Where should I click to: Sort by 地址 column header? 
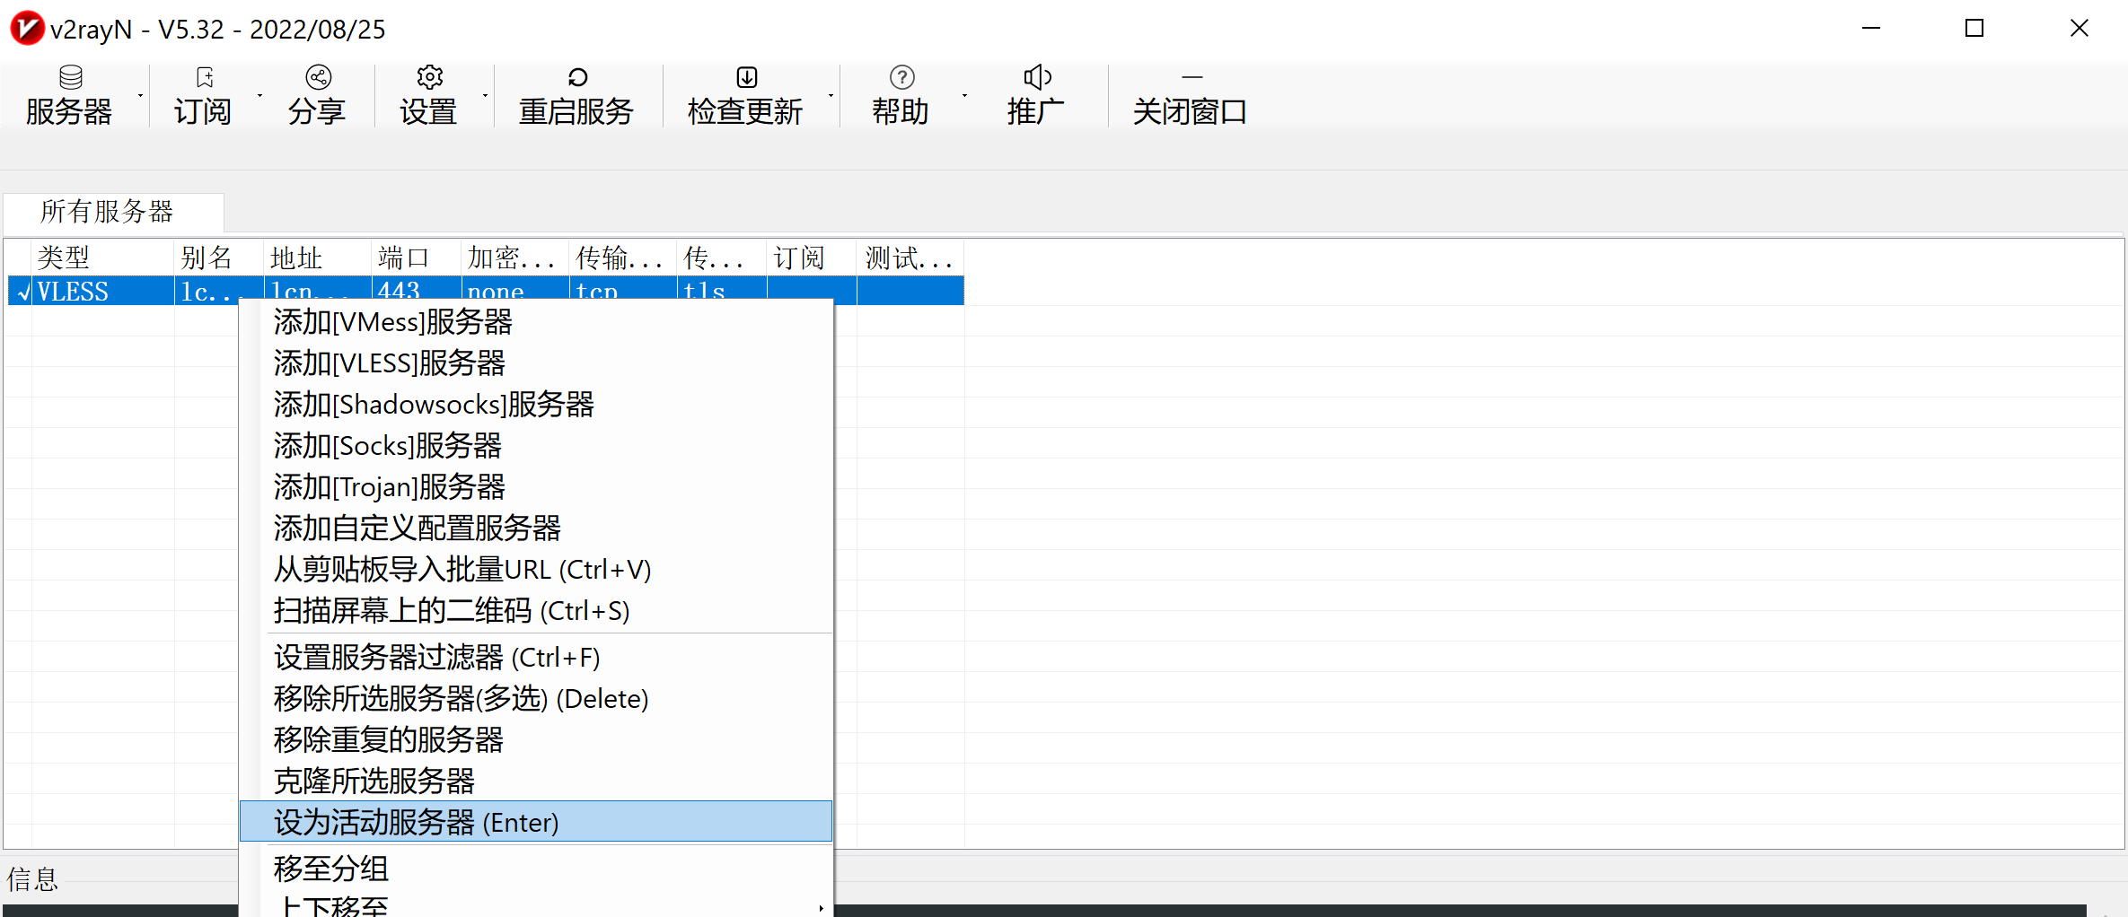coord(318,258)
